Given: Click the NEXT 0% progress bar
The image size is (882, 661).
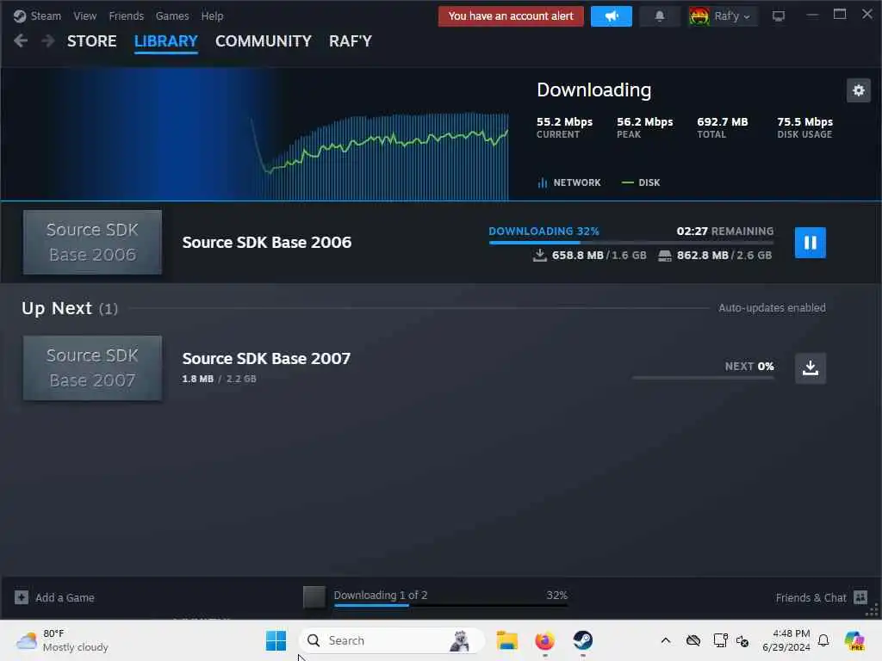Looking at the screenshot, I should tap(703, 379).
